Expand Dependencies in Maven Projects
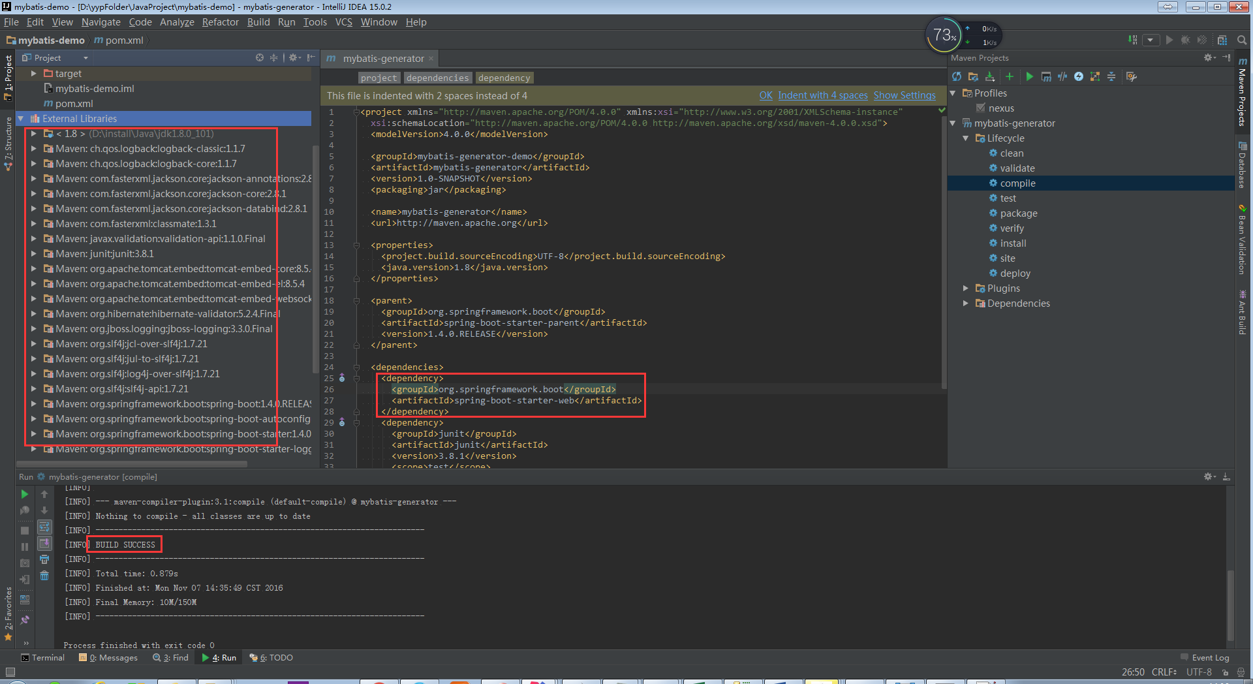The image size is (1253, 684). [x=966, y=303]
